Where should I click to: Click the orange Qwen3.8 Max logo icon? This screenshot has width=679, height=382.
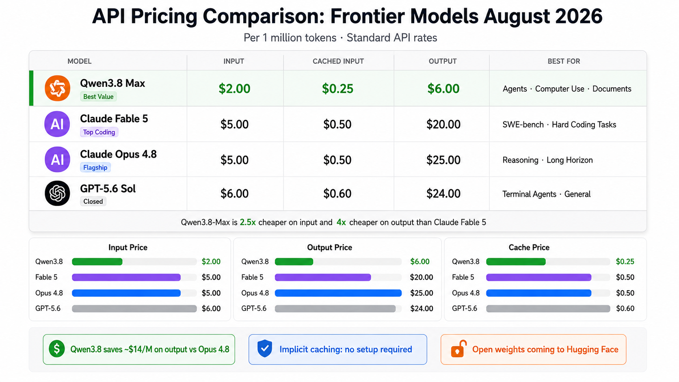tap(57, 88)
